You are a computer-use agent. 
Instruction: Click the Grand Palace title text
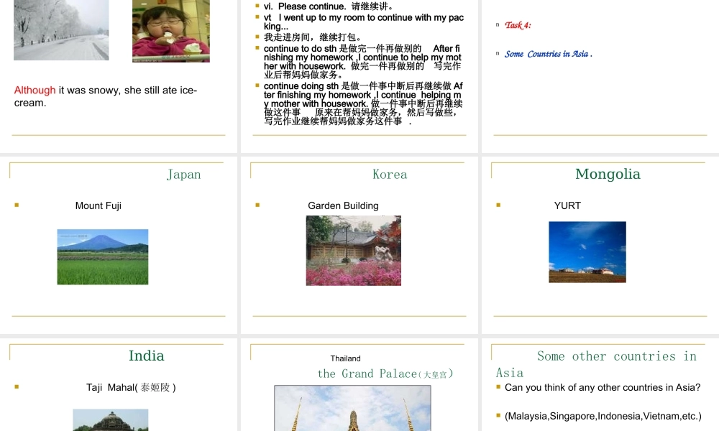coord(385,374)
